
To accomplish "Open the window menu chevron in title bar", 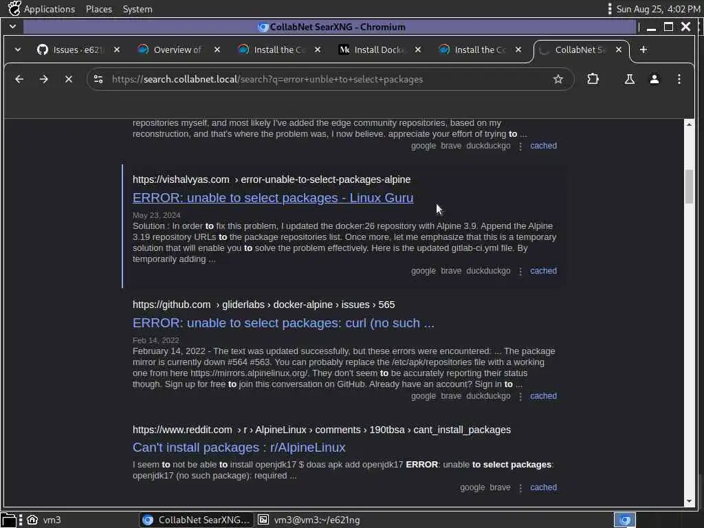I will (x=12, y=27).
